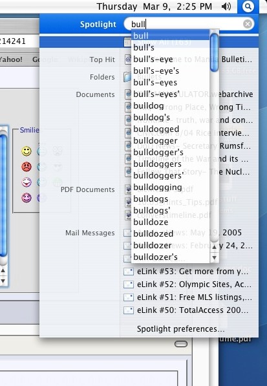The image size is (267, 386).
Task: Open the volume control in menu bar
Action: click(x=226, y=6)
